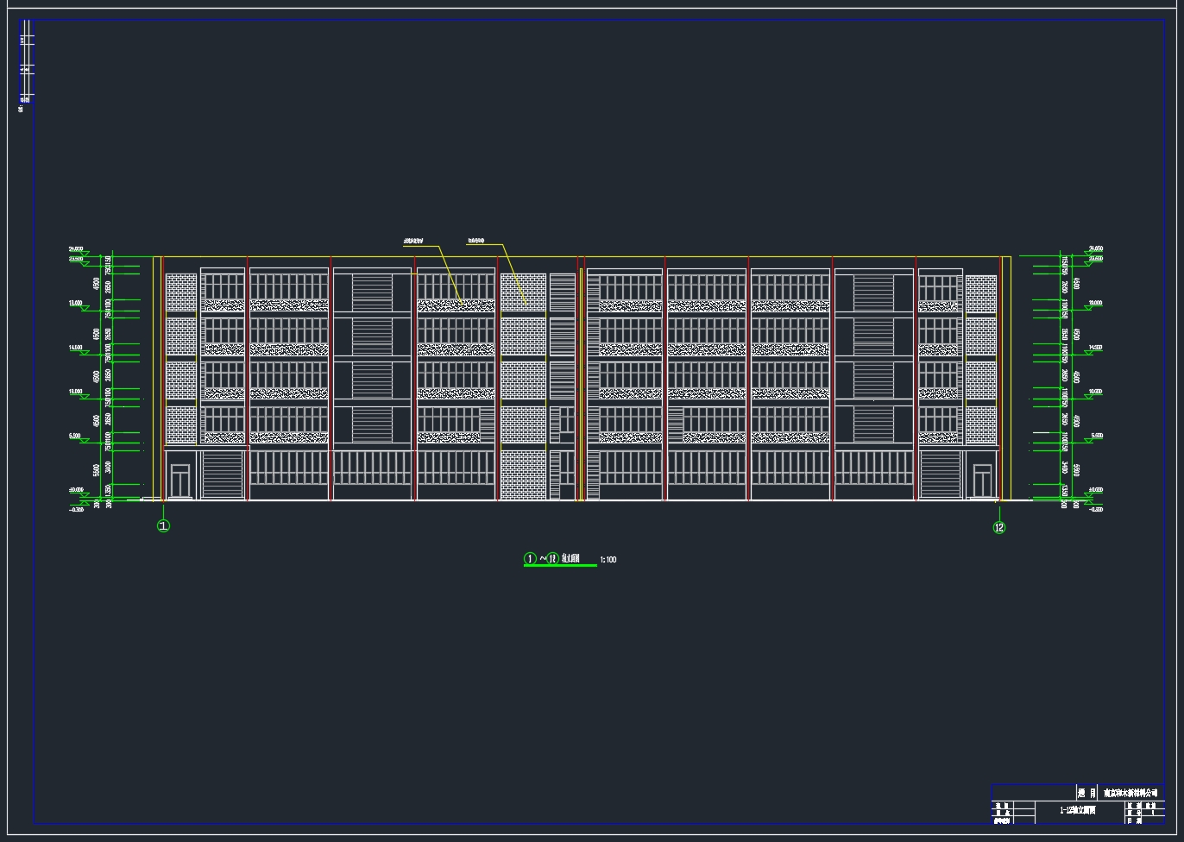
Task: Click the left 5.500 elevation marker
Action: (x=75, y=437)
